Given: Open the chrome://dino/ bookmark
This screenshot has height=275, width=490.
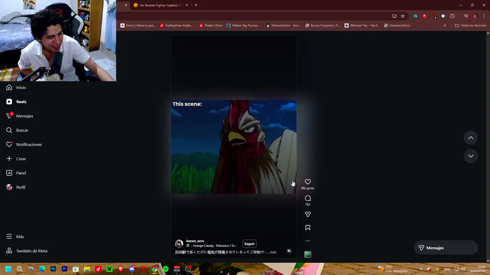Looking at the screenshot, I should (x=397, y=26).
